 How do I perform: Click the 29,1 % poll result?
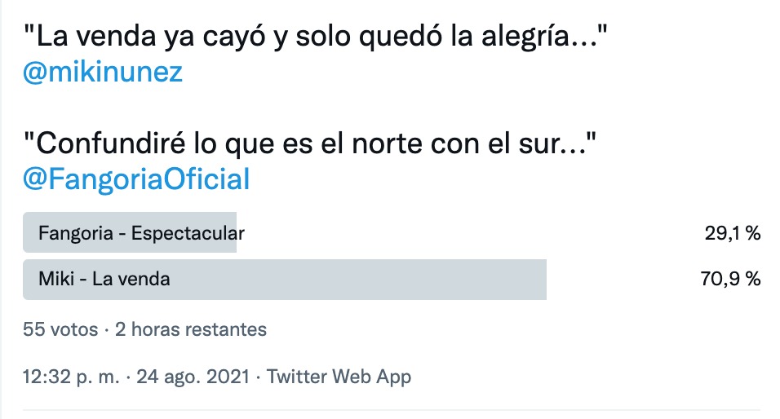pyautogui.click(x=732, y=233)
